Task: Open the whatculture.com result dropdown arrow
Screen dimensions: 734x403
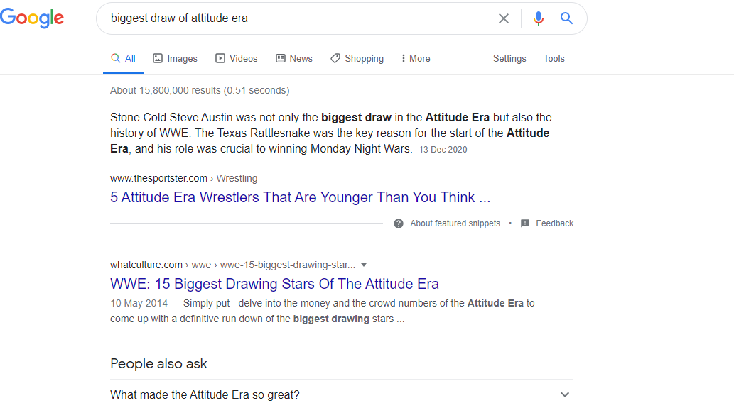Action: [x=364, y=265]
